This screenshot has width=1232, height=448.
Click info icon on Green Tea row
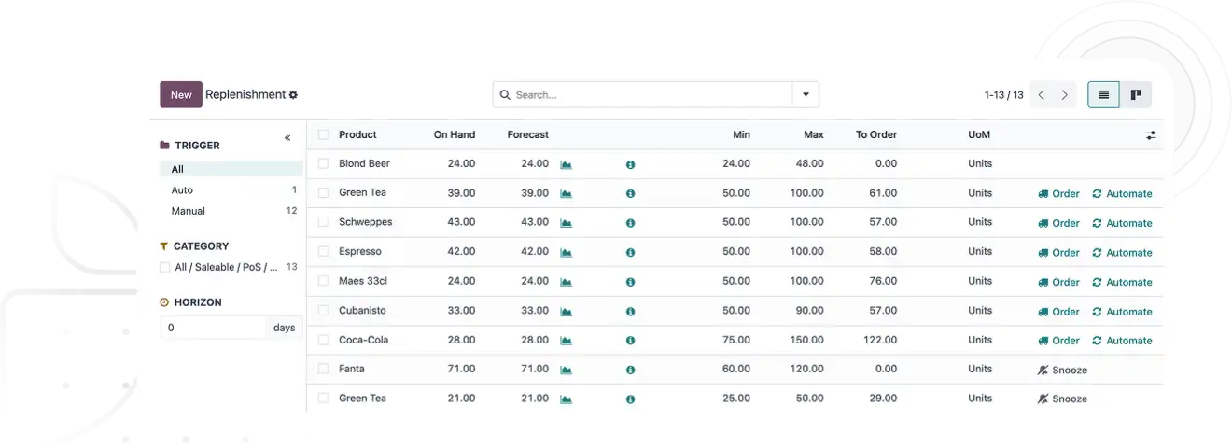point(630,193)
